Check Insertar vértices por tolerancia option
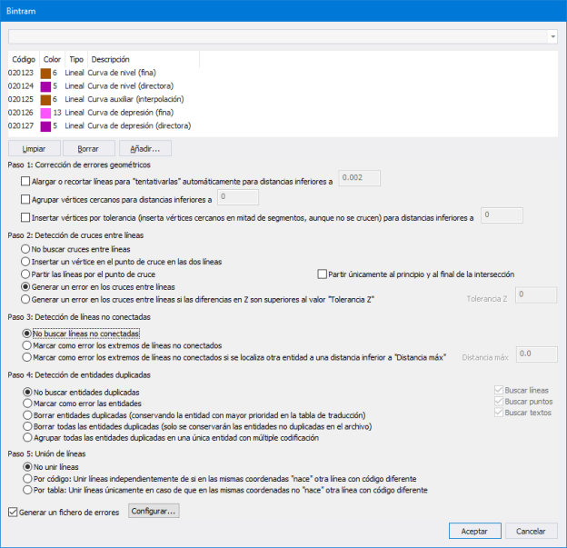Image resolution: width=567 pixels, height=548 pixels. [x=25, y=216]
